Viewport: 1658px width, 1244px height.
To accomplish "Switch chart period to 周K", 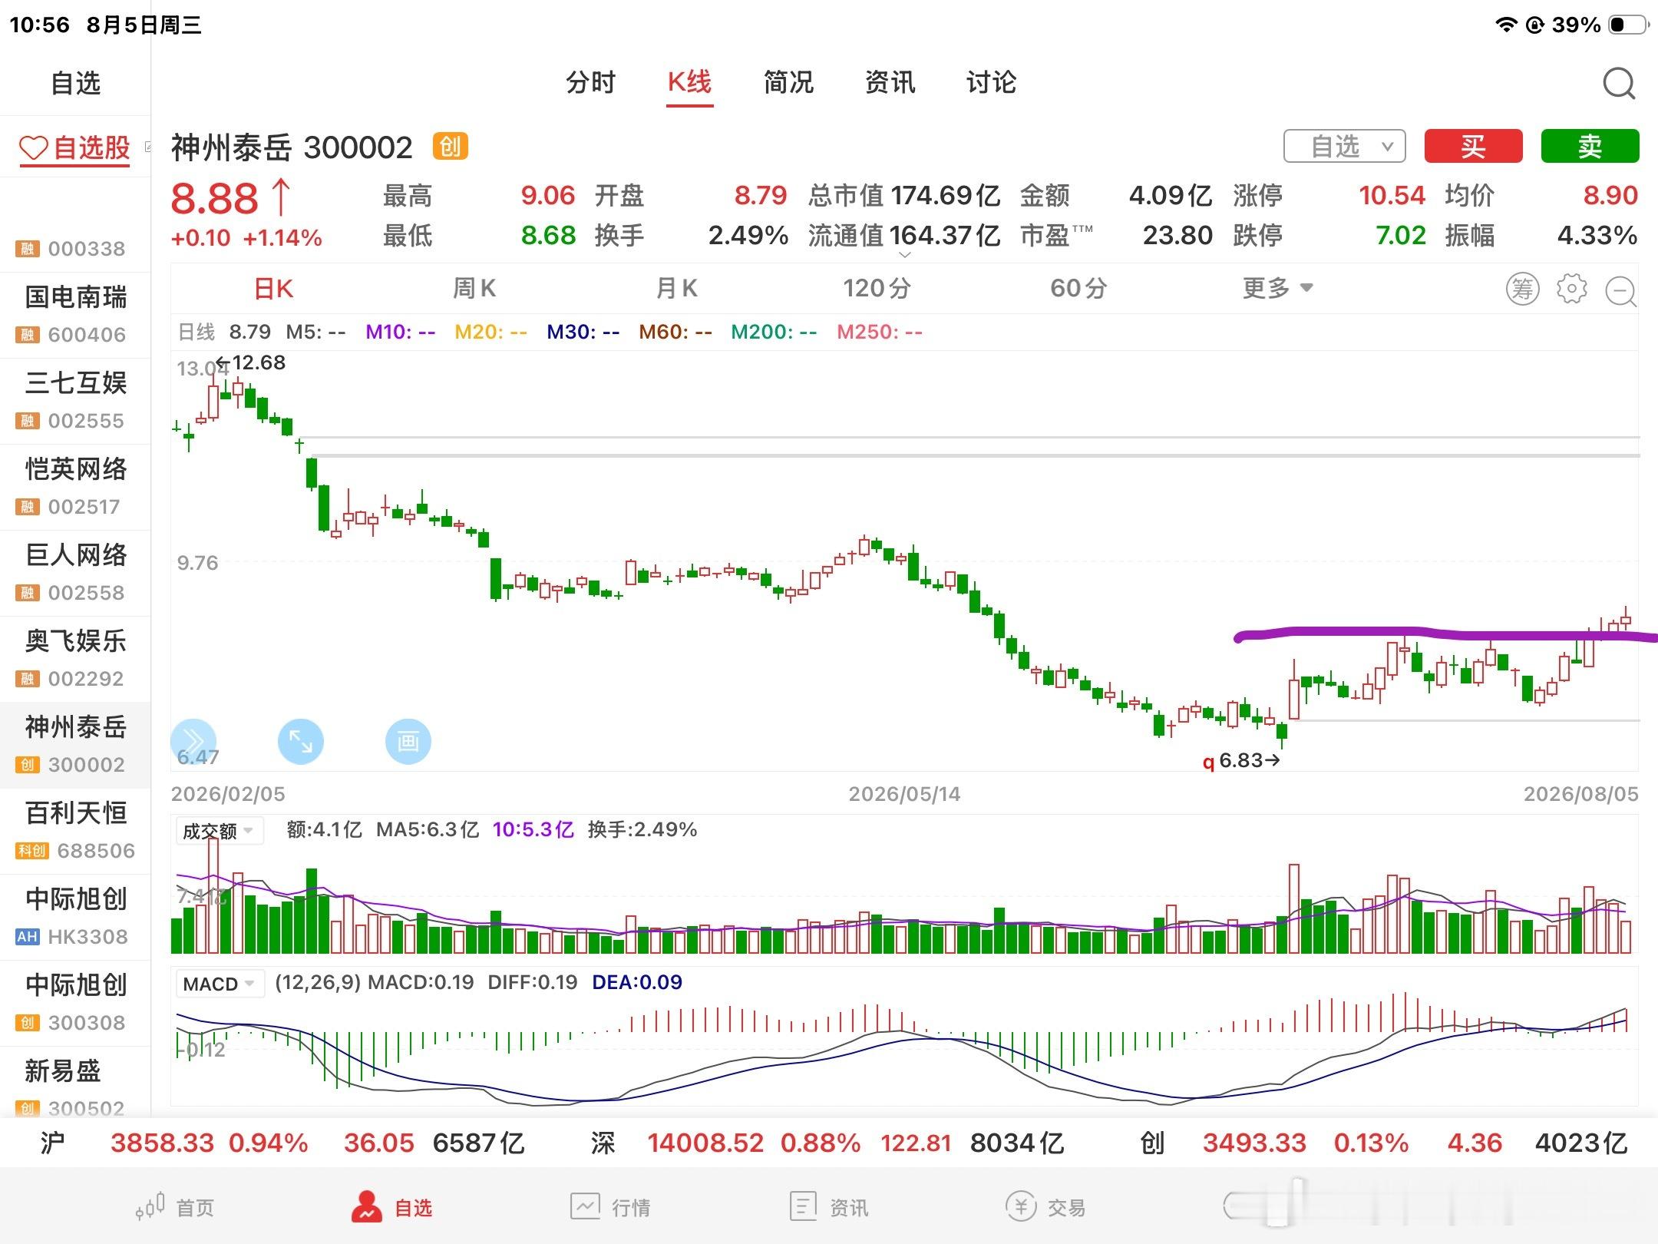I will tap(474, 289).
